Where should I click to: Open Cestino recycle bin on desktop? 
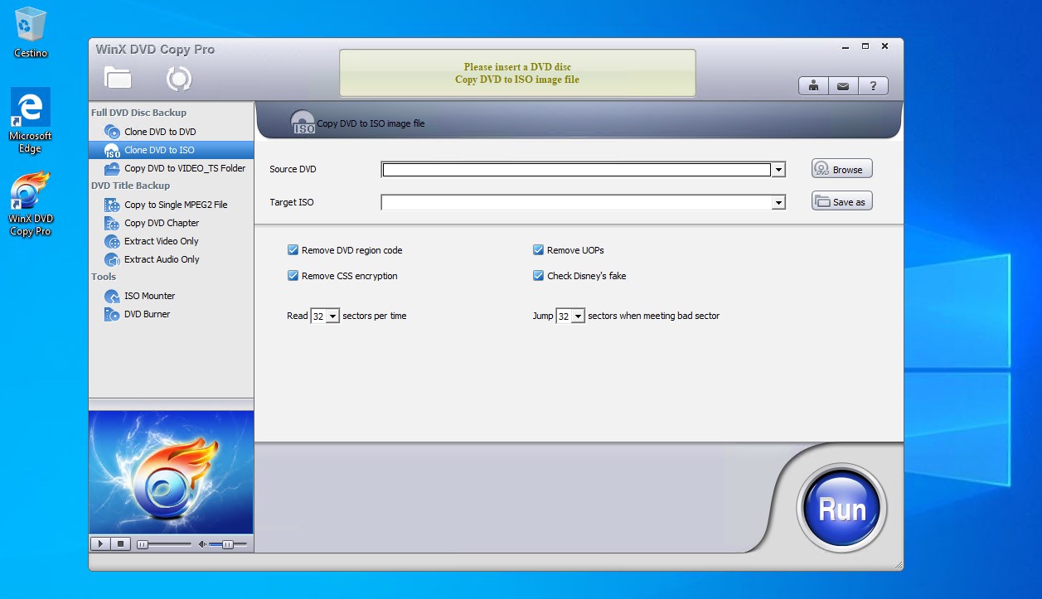[31, 33]
